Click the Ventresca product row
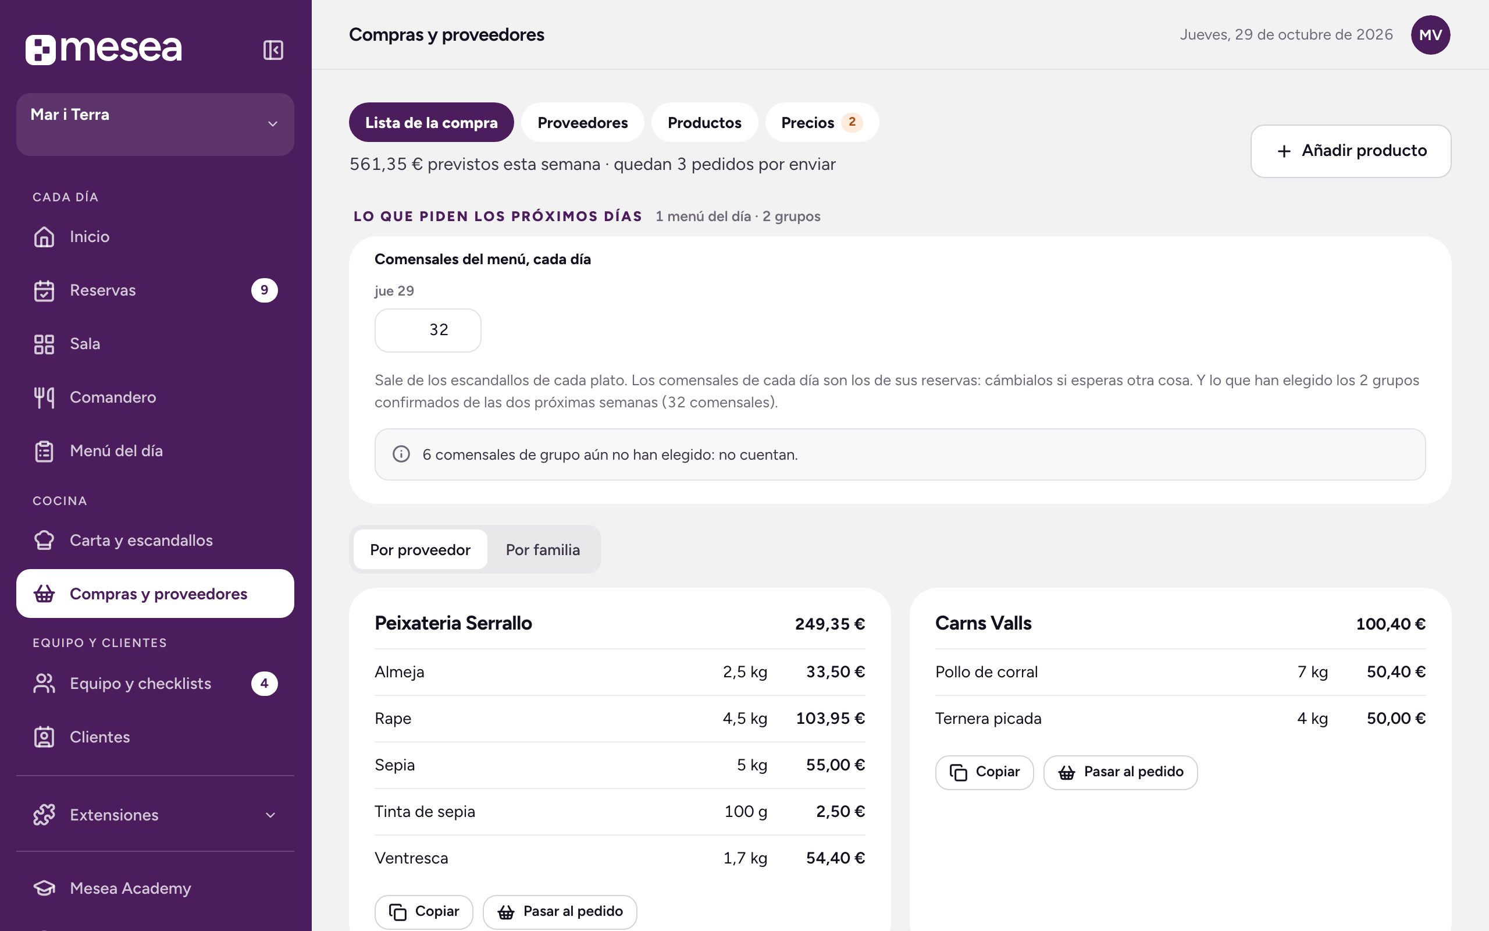 [x=619, y=858]
